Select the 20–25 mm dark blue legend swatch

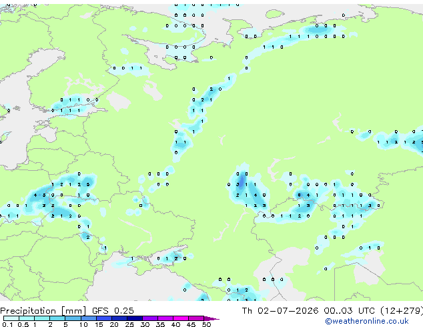[x=119, y=318]
